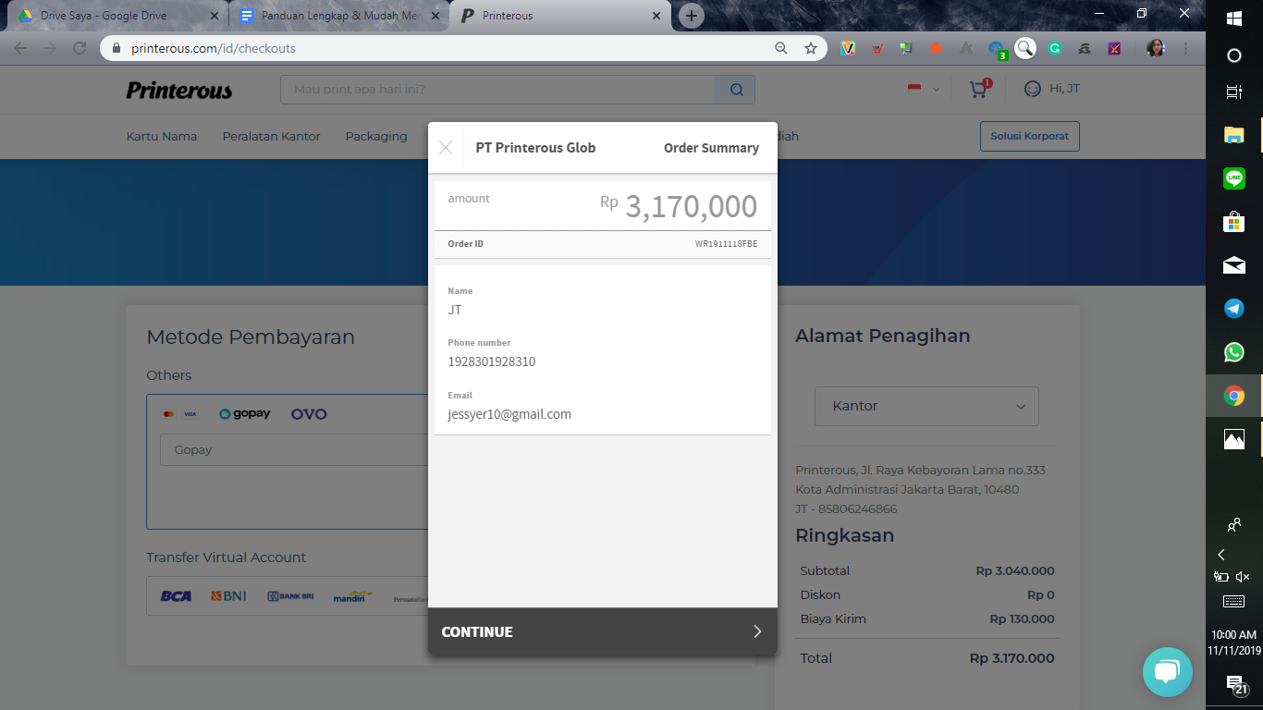Open Telegram from the taskbar
Viewport: 1263px width, 710px height.
click(1233, 309)
